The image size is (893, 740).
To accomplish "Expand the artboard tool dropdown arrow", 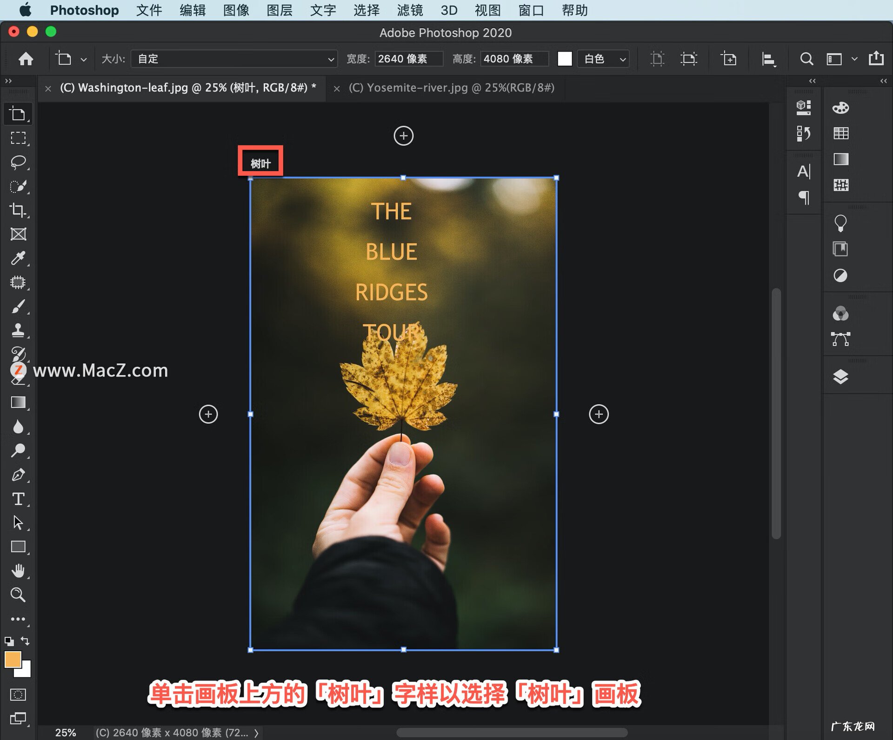I will pyautogui.click(x=84, y=59).
